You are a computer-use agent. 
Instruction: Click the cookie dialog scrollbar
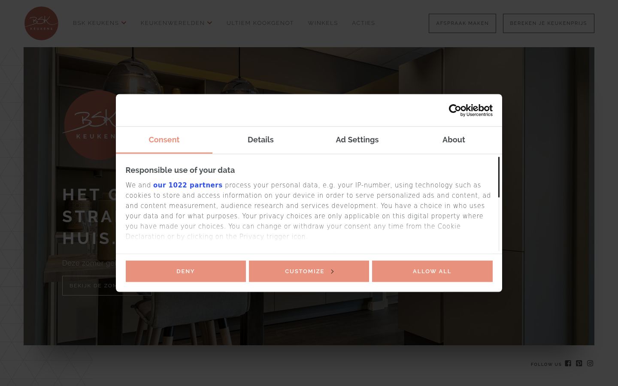(499, 177)
